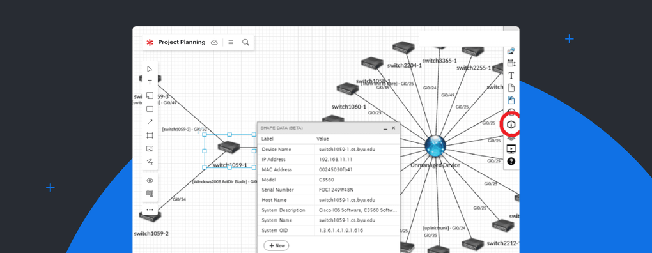The image size is (652, 253).
Task: Close the Shape Data panel
Action: click(393, 128)
